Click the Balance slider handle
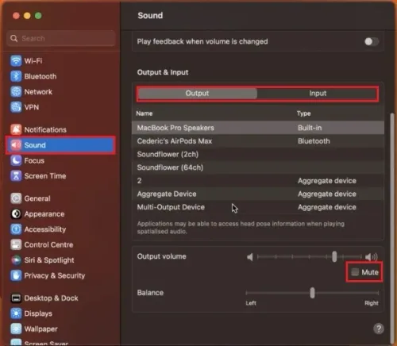Image resolution: width=397 pixels, height=346 pixels. click(312, 293)
